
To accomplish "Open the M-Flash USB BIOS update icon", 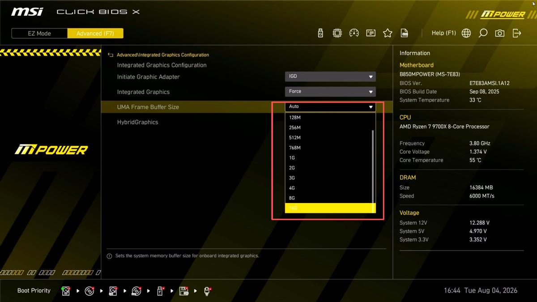I will (x=320, y=33).
